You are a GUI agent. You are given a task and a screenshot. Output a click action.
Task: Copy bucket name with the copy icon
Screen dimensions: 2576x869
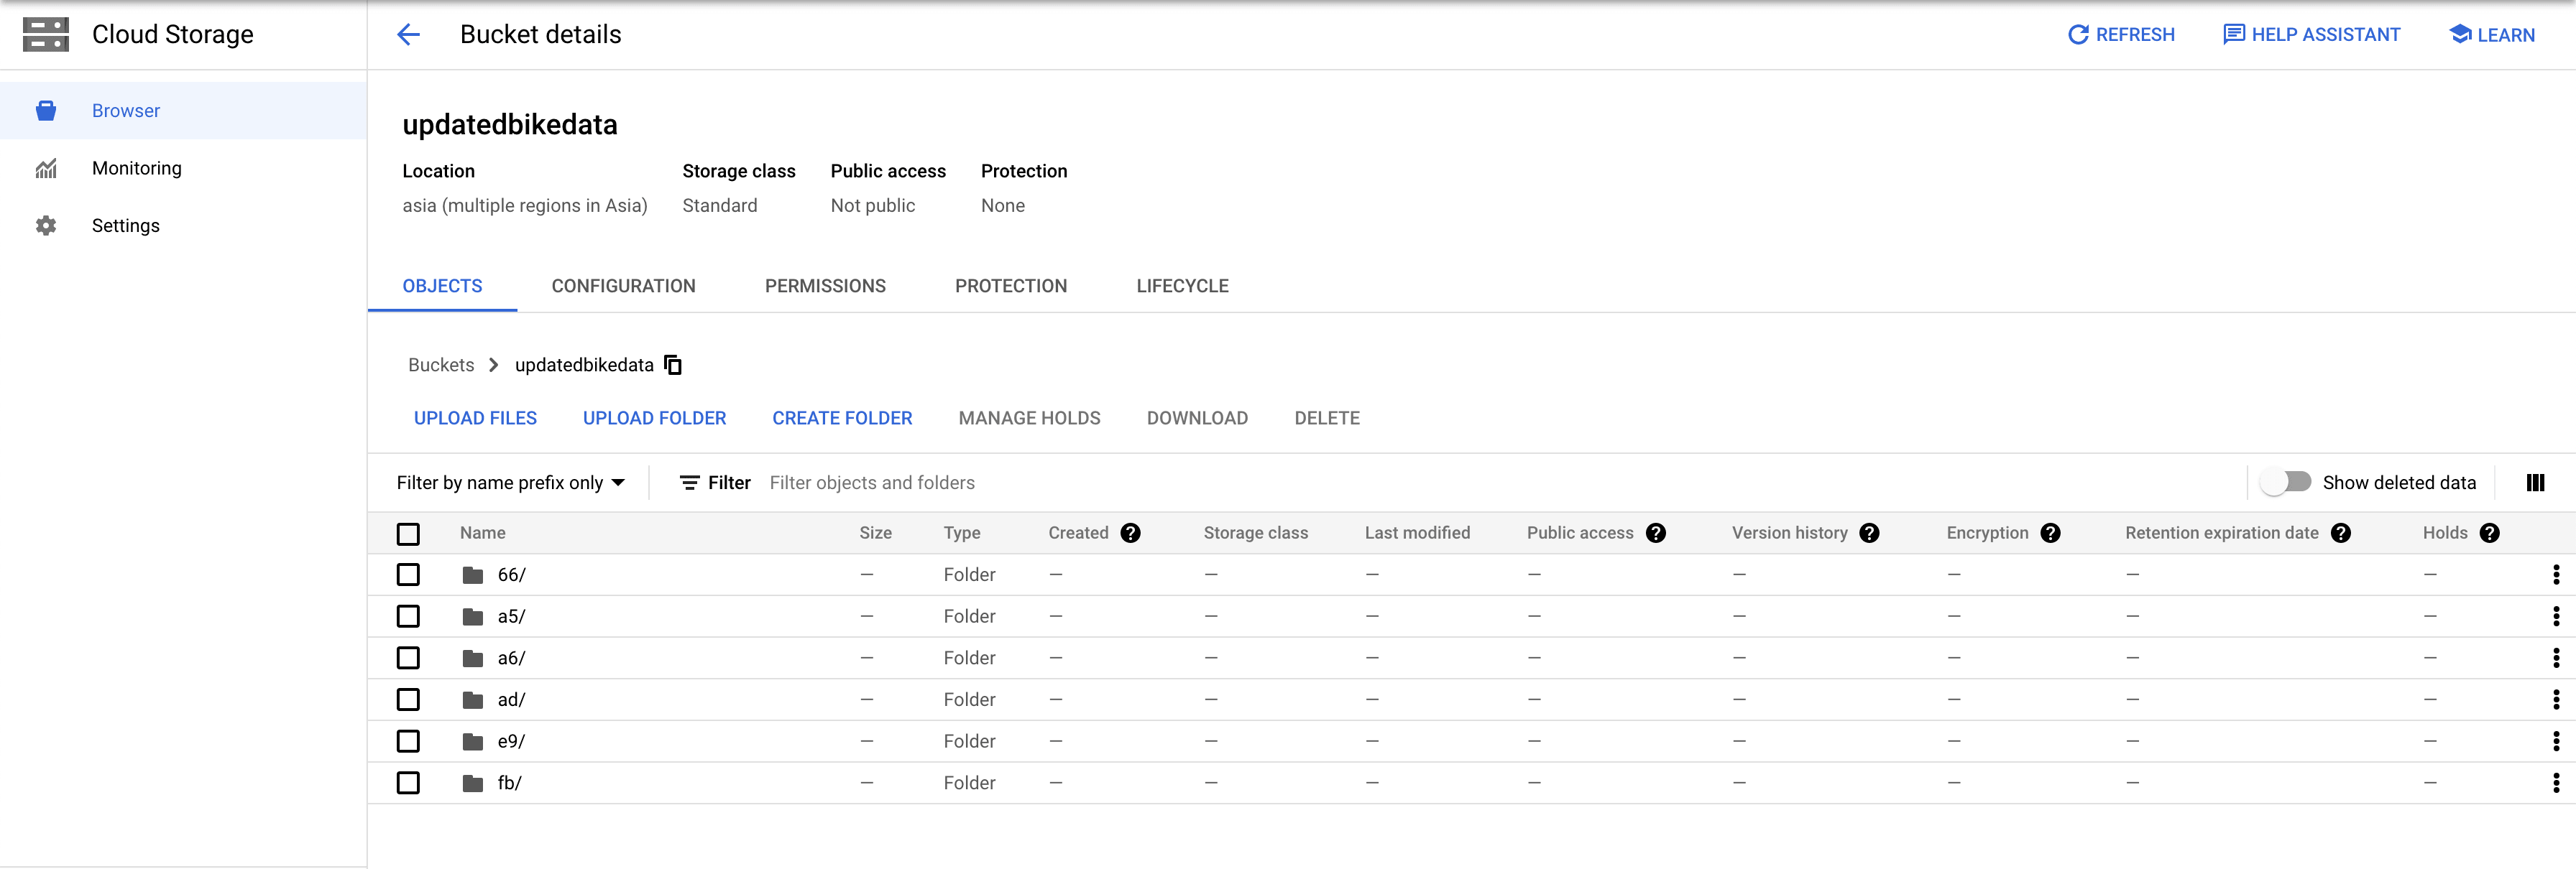[673, 366]
